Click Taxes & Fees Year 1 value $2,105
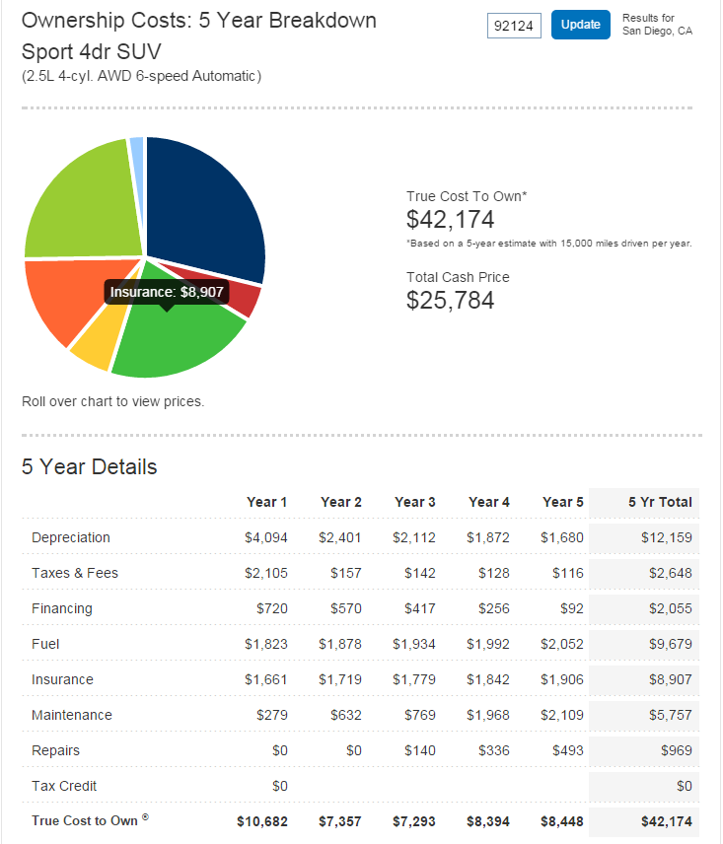This screenshot has height=844, width=723. (266, 573)
